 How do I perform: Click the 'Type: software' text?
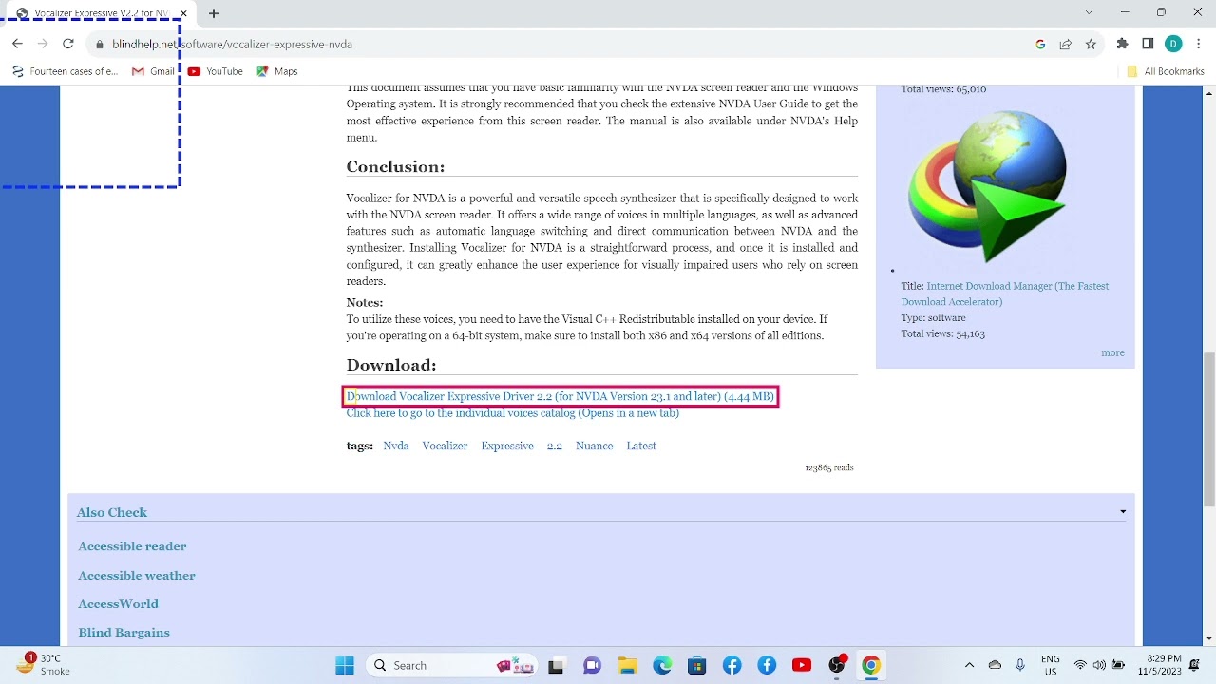click(933, 317)
